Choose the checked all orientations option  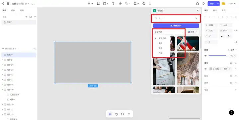[x=162, y=38]
